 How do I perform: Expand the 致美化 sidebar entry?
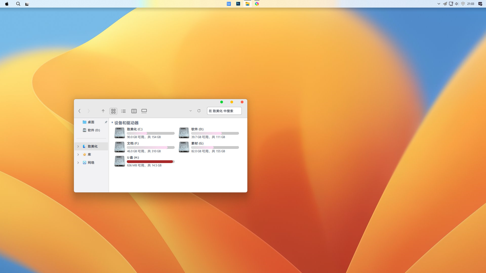78,146
